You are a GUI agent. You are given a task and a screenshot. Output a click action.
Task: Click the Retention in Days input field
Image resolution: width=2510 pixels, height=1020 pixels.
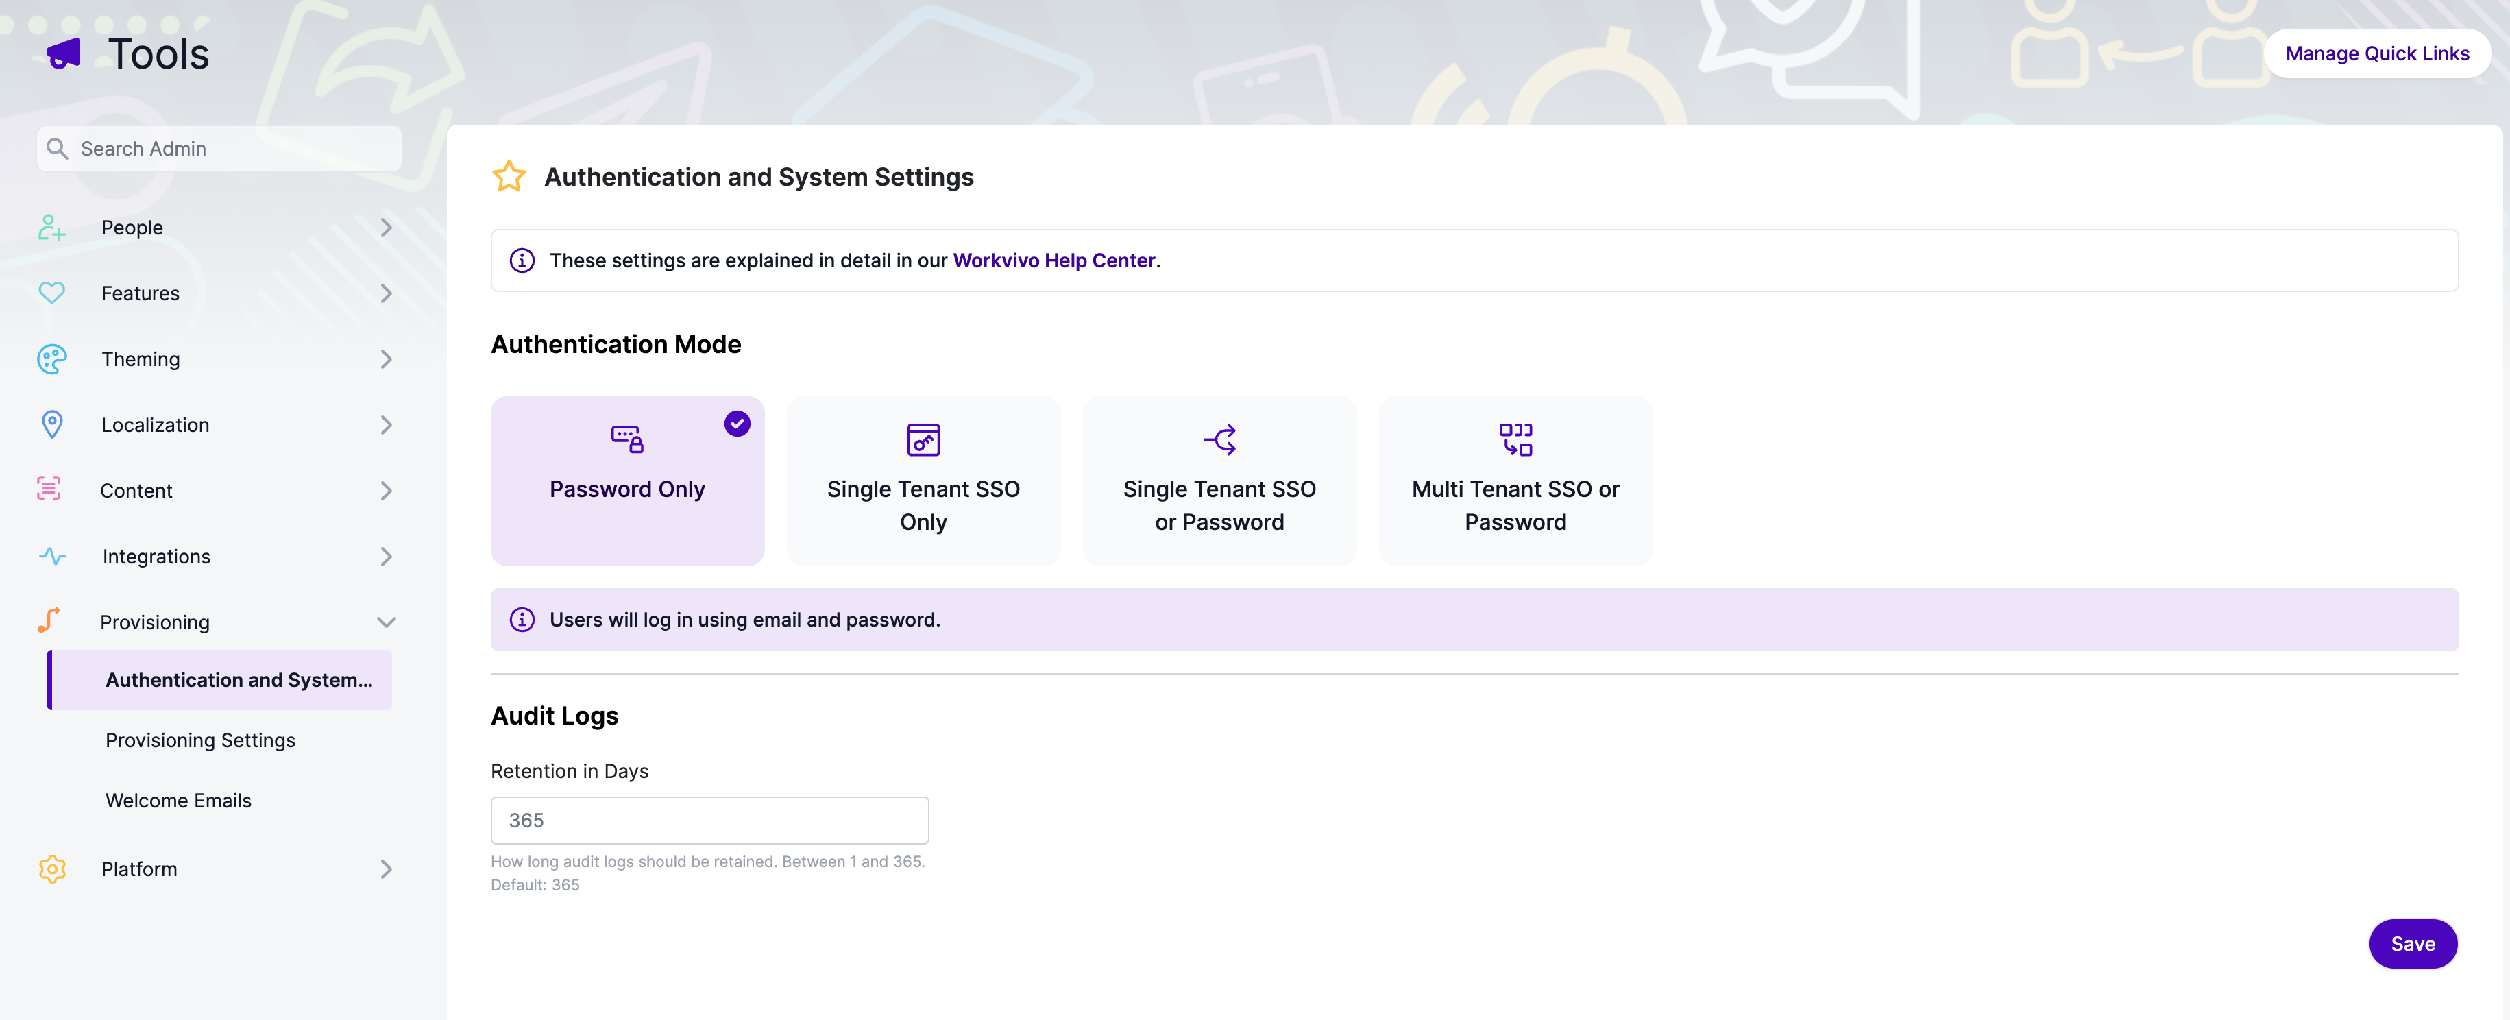(x=709, y=821)
